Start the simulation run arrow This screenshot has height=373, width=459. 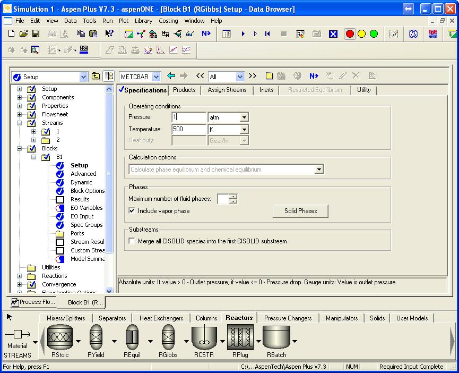pos(243,33)
